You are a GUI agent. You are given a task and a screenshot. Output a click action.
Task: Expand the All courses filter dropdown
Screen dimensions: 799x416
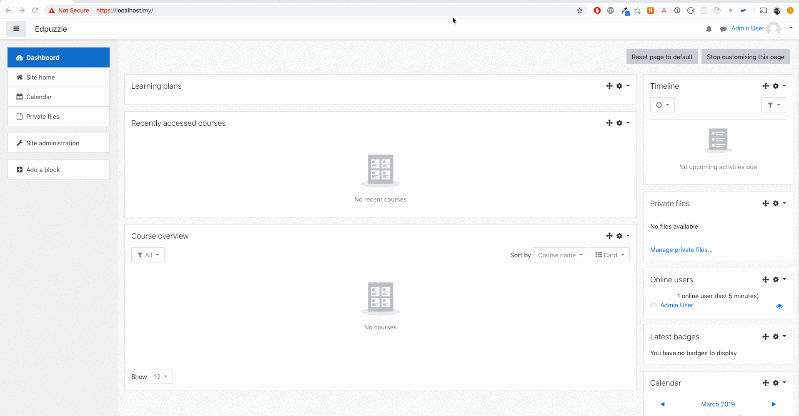click(x=148, y=255)
